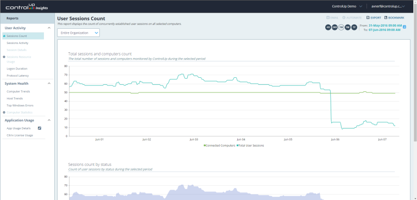Click the ControlUp Insights logo
Viewport: 417px width, 200px height.
[x=27, y=7]
